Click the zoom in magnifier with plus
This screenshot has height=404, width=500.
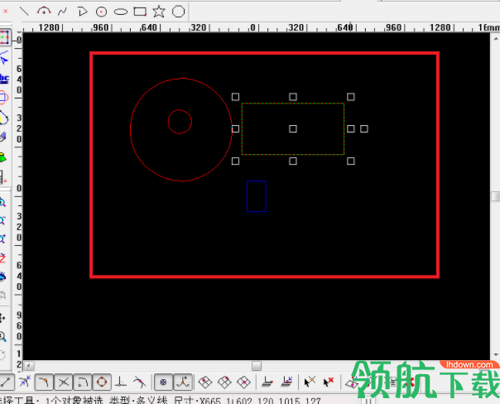(2, 238)
